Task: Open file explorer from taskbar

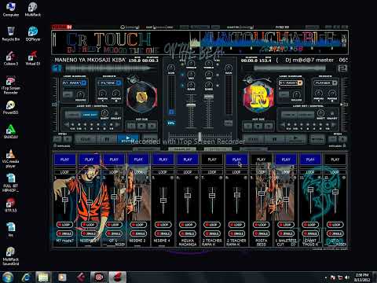Action: (43, 277)
